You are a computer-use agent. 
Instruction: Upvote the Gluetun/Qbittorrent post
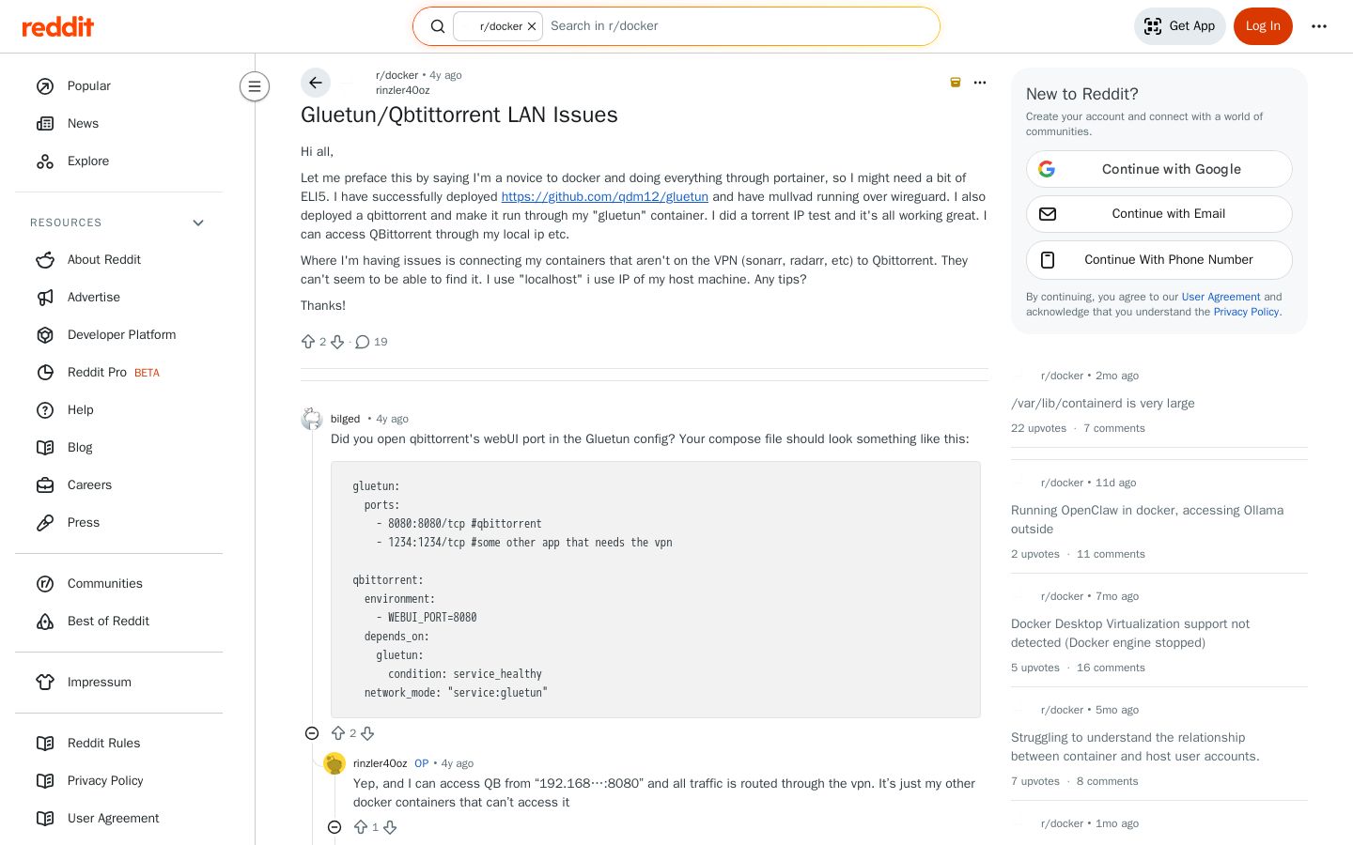[308, 342]
